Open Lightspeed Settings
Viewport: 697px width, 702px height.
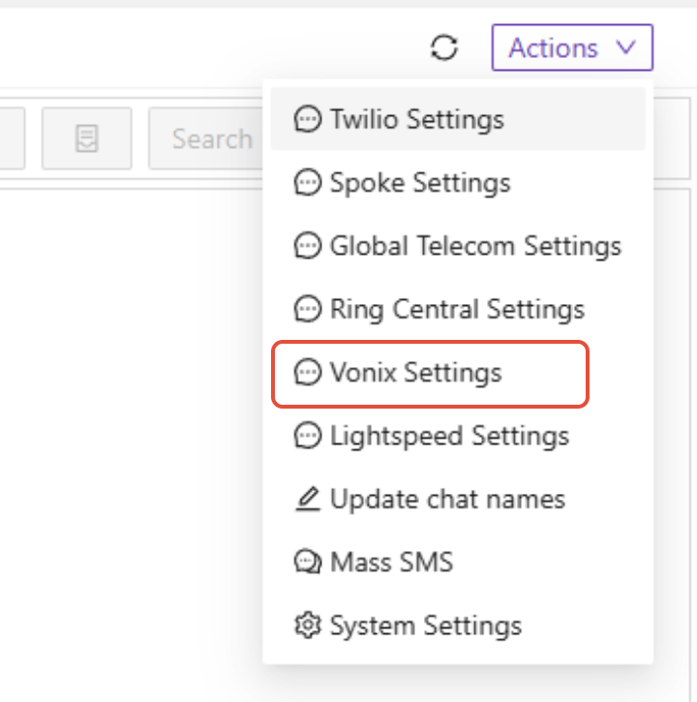pos(458,436)
